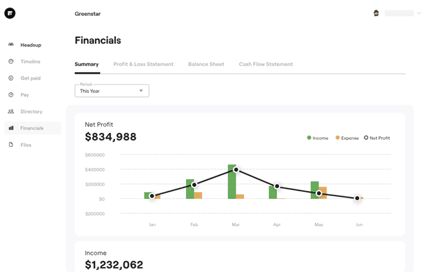The image size is (430, 272).
Task: Click the $834,988 net profit value
Action: (x=110, y=136)
